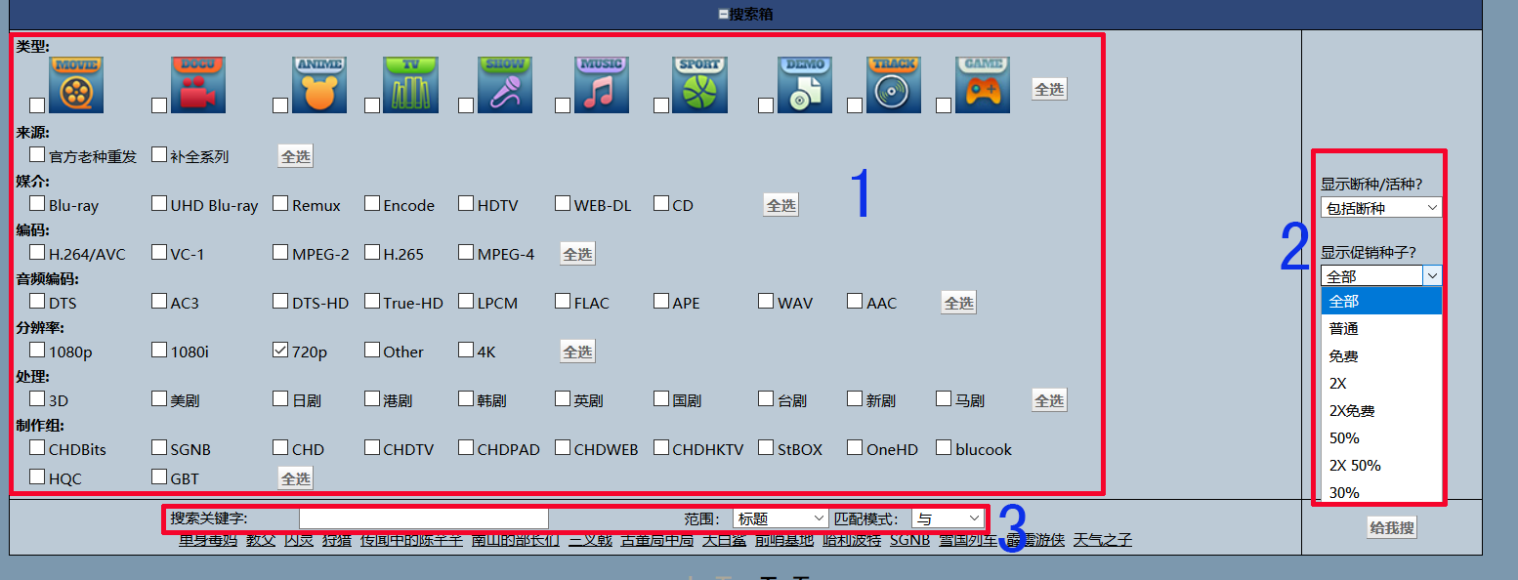Click 全选 in the 处理 row
The width and height of the screenshot is (1518, 580).
(x=1049, y=400)
